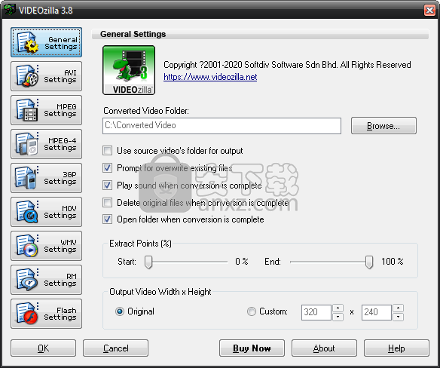The height and width of the screenshot is (368, 440).
Task: Click the Cancel button
Action: click(115, 348)
